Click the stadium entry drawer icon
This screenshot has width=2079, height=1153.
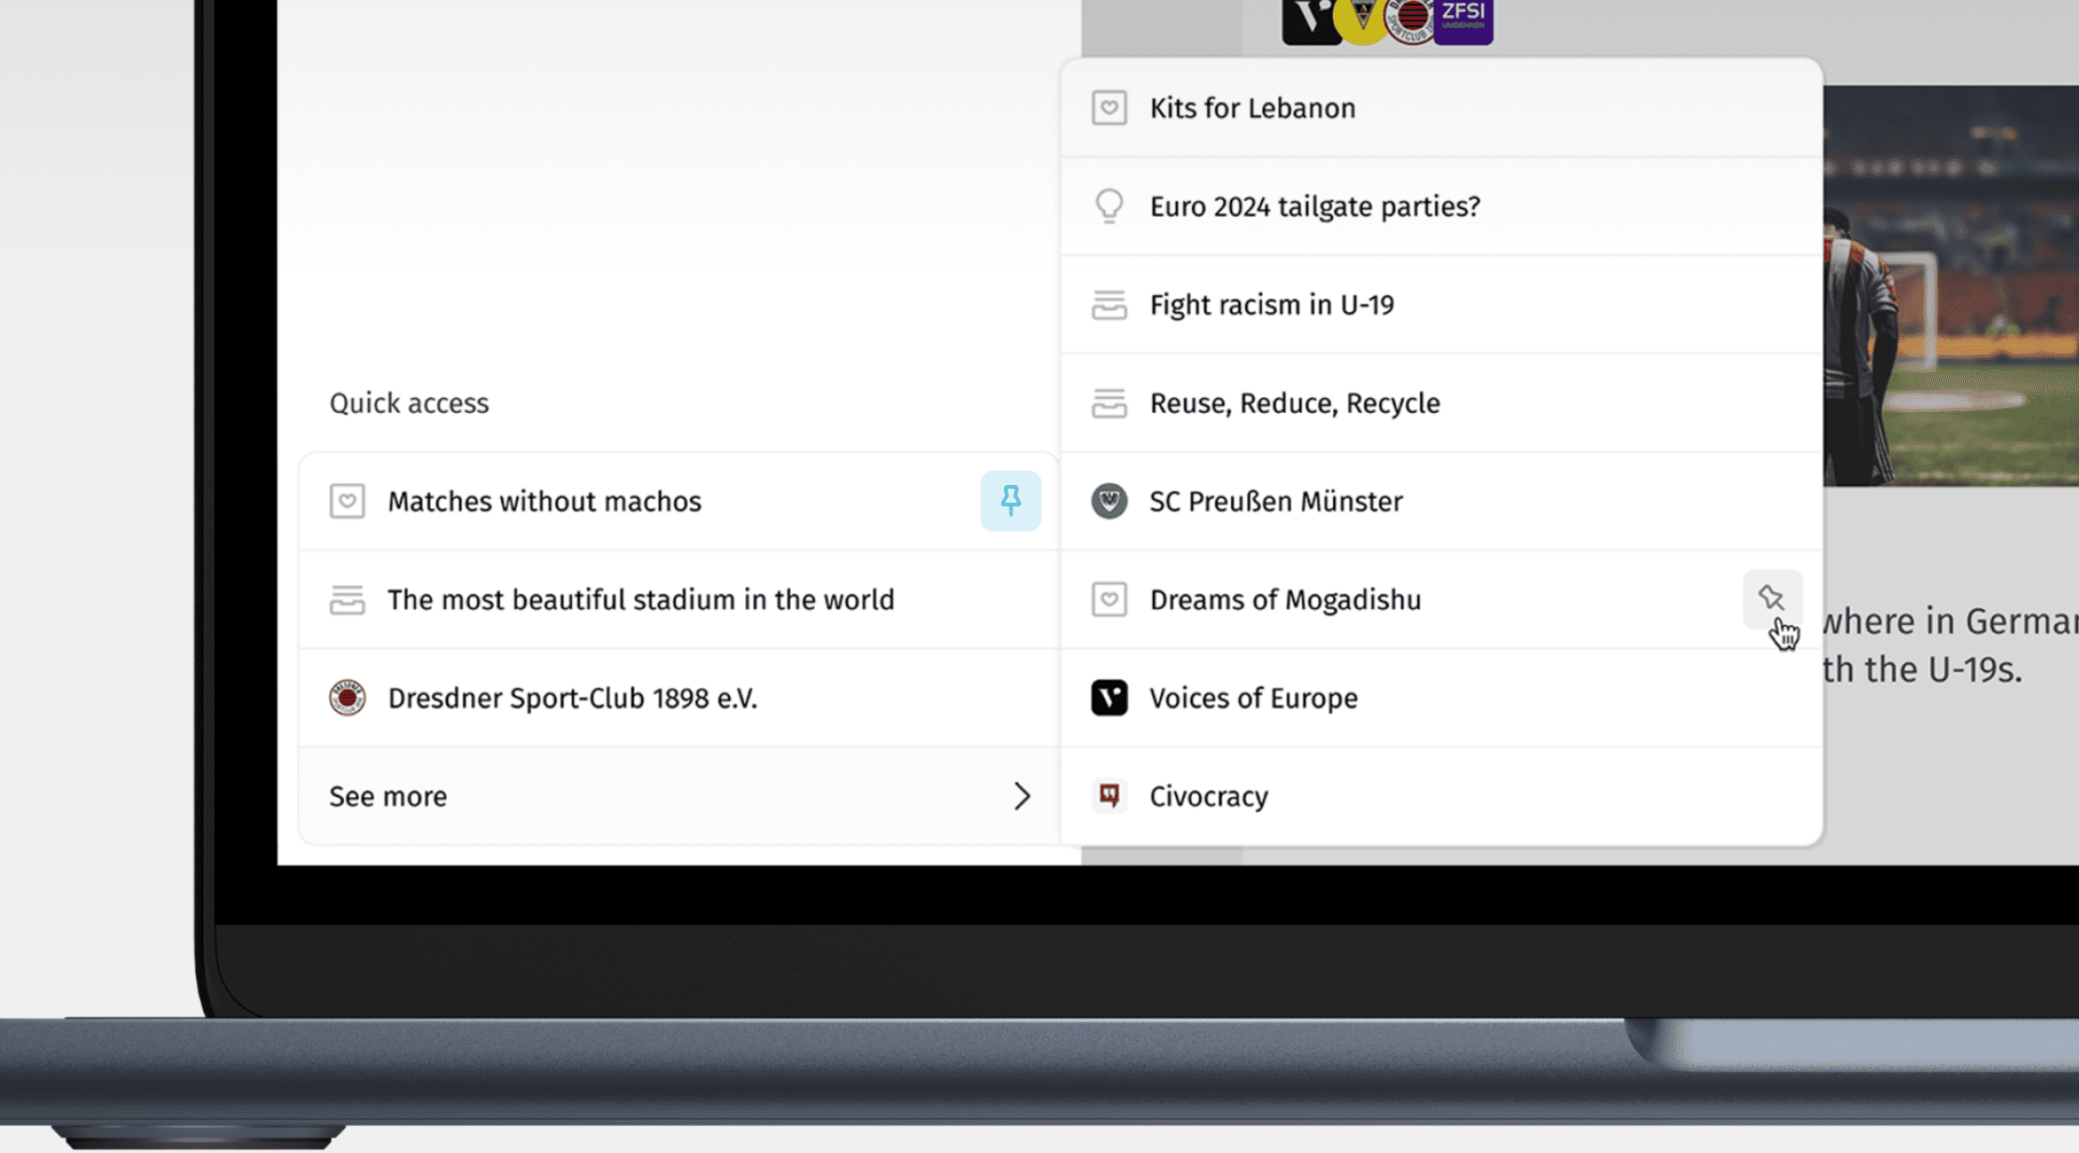click(x=347, y=599)
